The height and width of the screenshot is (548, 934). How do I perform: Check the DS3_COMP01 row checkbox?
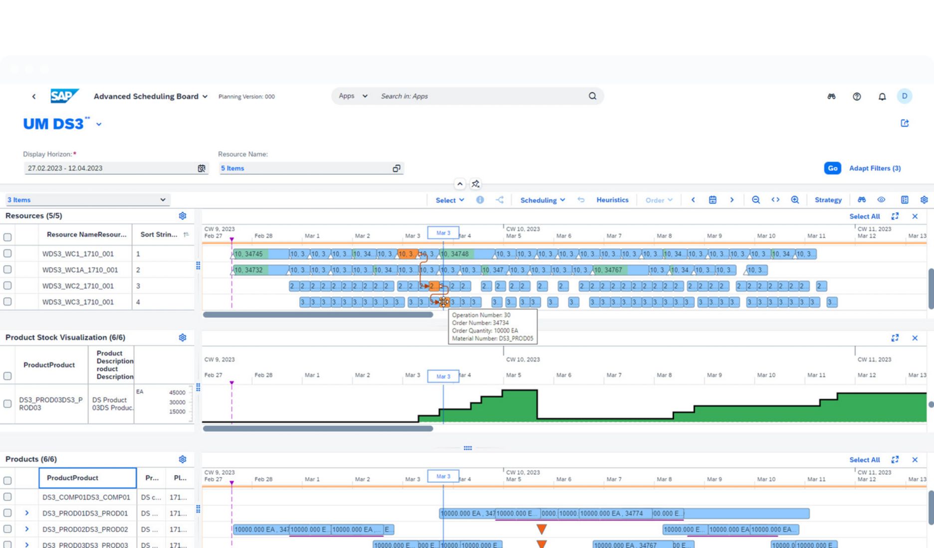(7, 497)
